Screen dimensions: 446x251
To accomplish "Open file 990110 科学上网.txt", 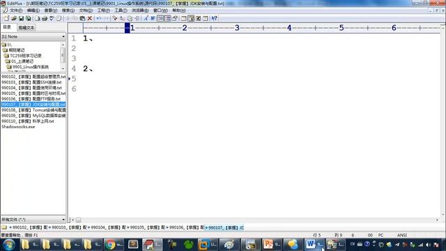I will point(28,121).
